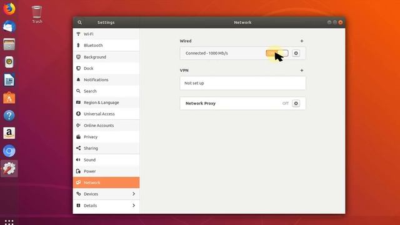The image size is (400, 225).
Task: Launch Firefox from the dock
Action: pyautogui.click(x=9, y=9)
